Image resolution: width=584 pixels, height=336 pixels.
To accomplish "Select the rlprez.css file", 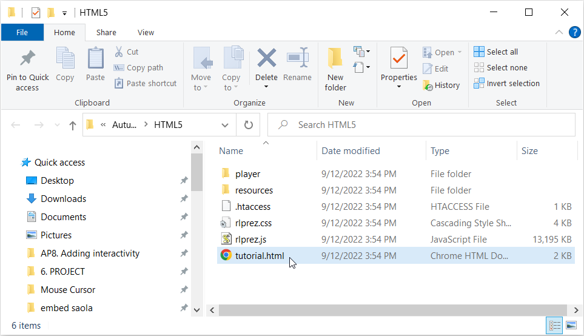I will click(x=395, y=223).
